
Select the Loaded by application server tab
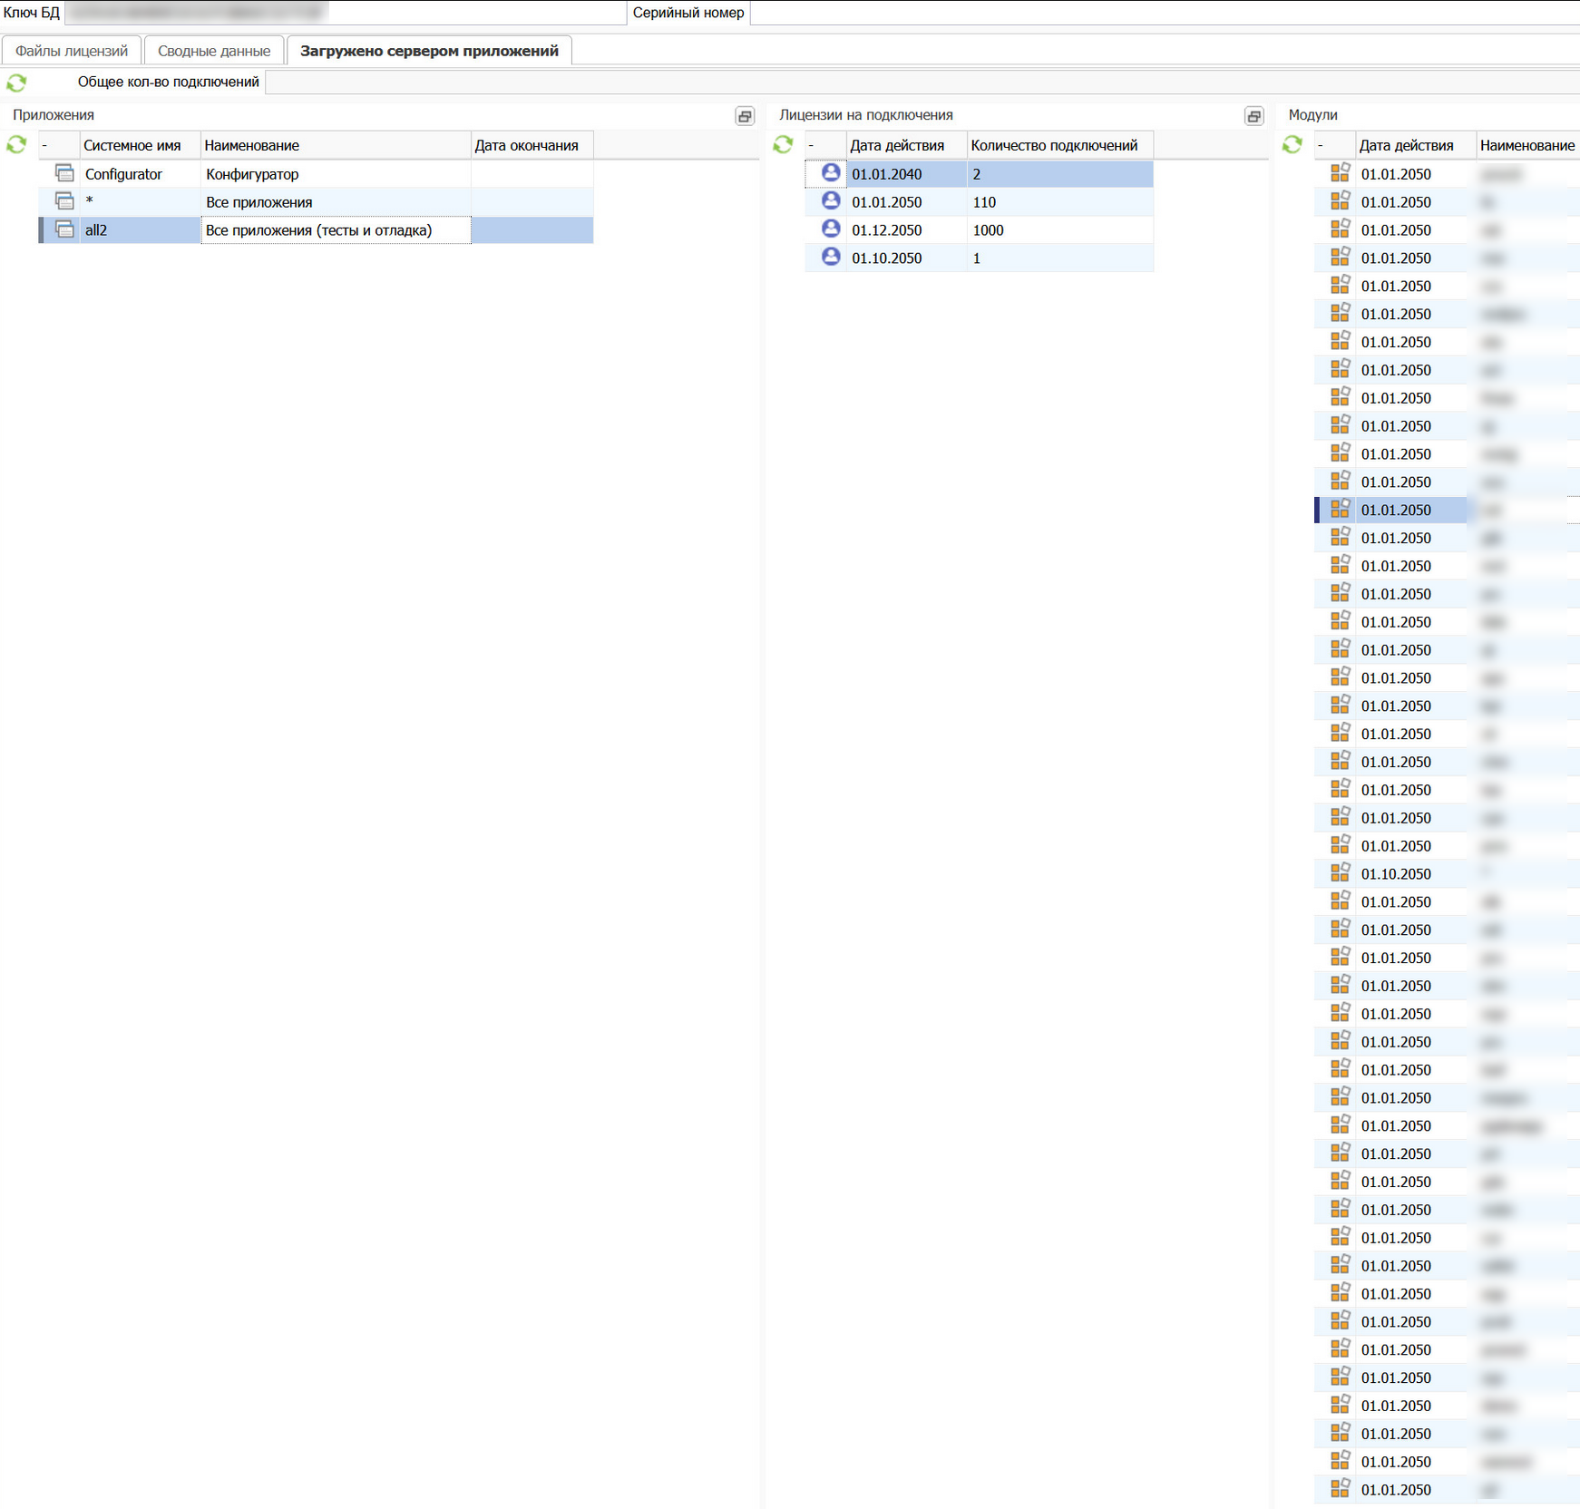coord(429,51)
